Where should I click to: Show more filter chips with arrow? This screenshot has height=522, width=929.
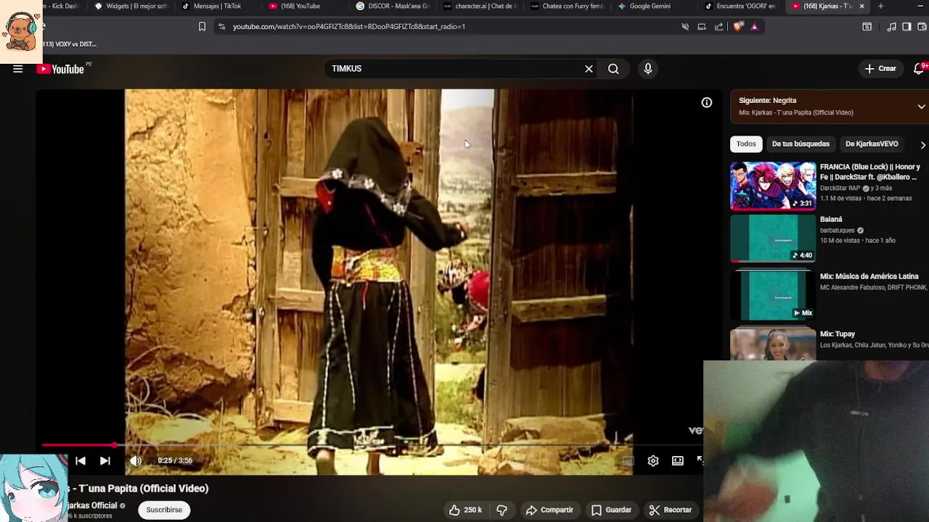[922, 144]
